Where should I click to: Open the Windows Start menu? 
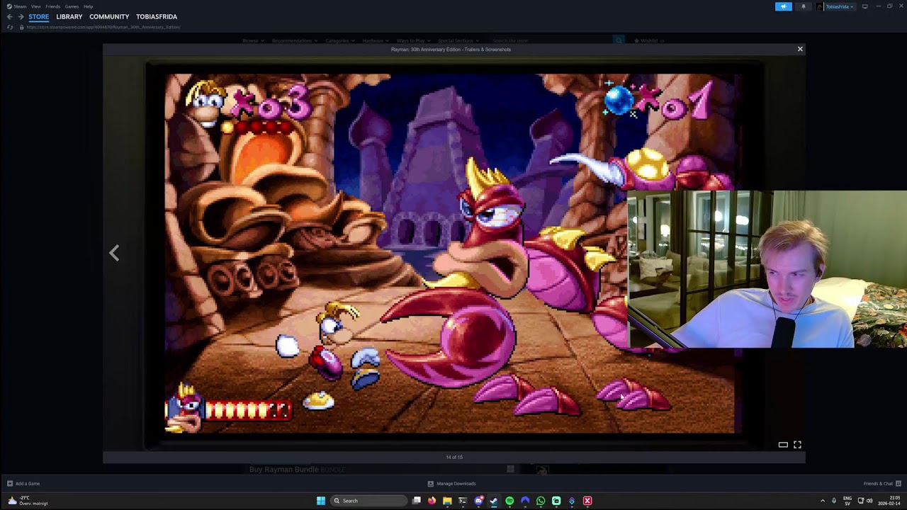click(x=321, y=501)
